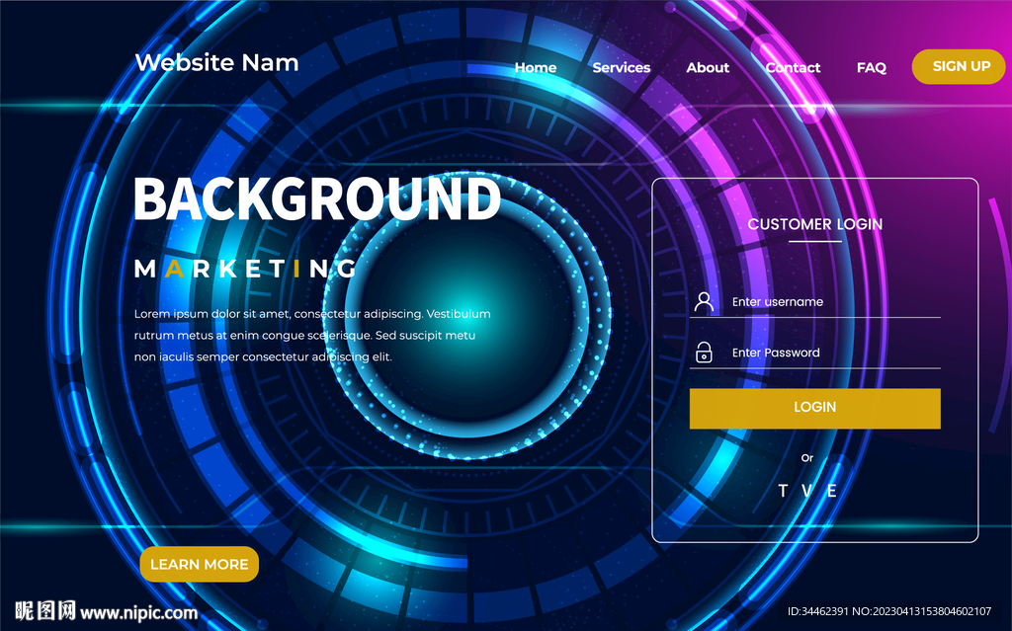Select the "T" login option below Or

[783, 491]
